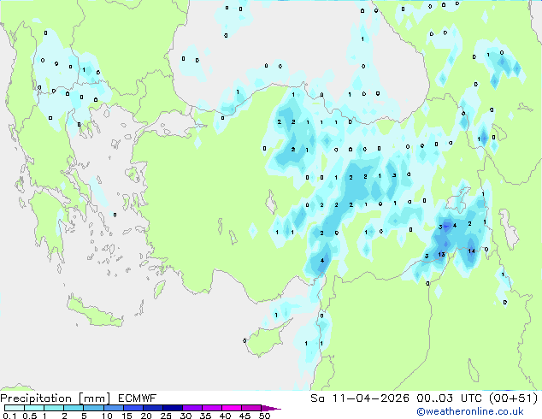
Task: Select the 35–40 mm violet legend swatch
Action: [x=211, y=408]
